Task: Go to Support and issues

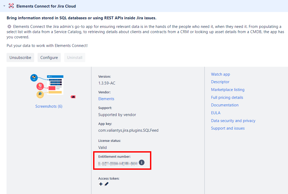Action: pyautogui.click(x=228, y=128)
